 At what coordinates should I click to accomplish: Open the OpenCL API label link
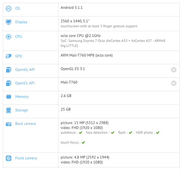[x=25, y=83]
